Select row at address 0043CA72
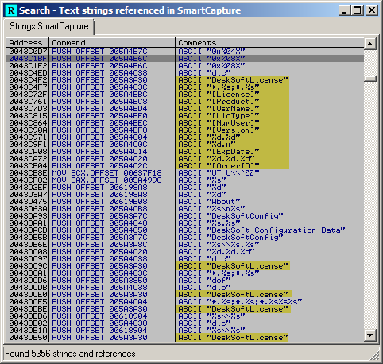Viewport: 383px width, 364px height. pos(185,159)
